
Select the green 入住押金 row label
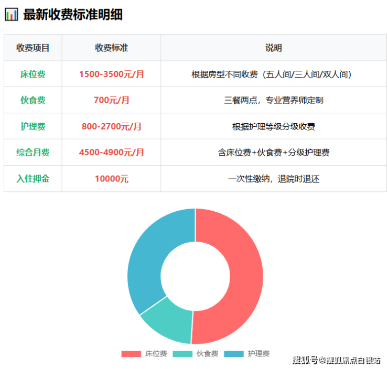33,179
